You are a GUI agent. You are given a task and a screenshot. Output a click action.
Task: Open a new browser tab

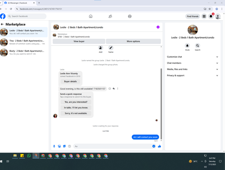pyautogui.click(x=39, y=3)
